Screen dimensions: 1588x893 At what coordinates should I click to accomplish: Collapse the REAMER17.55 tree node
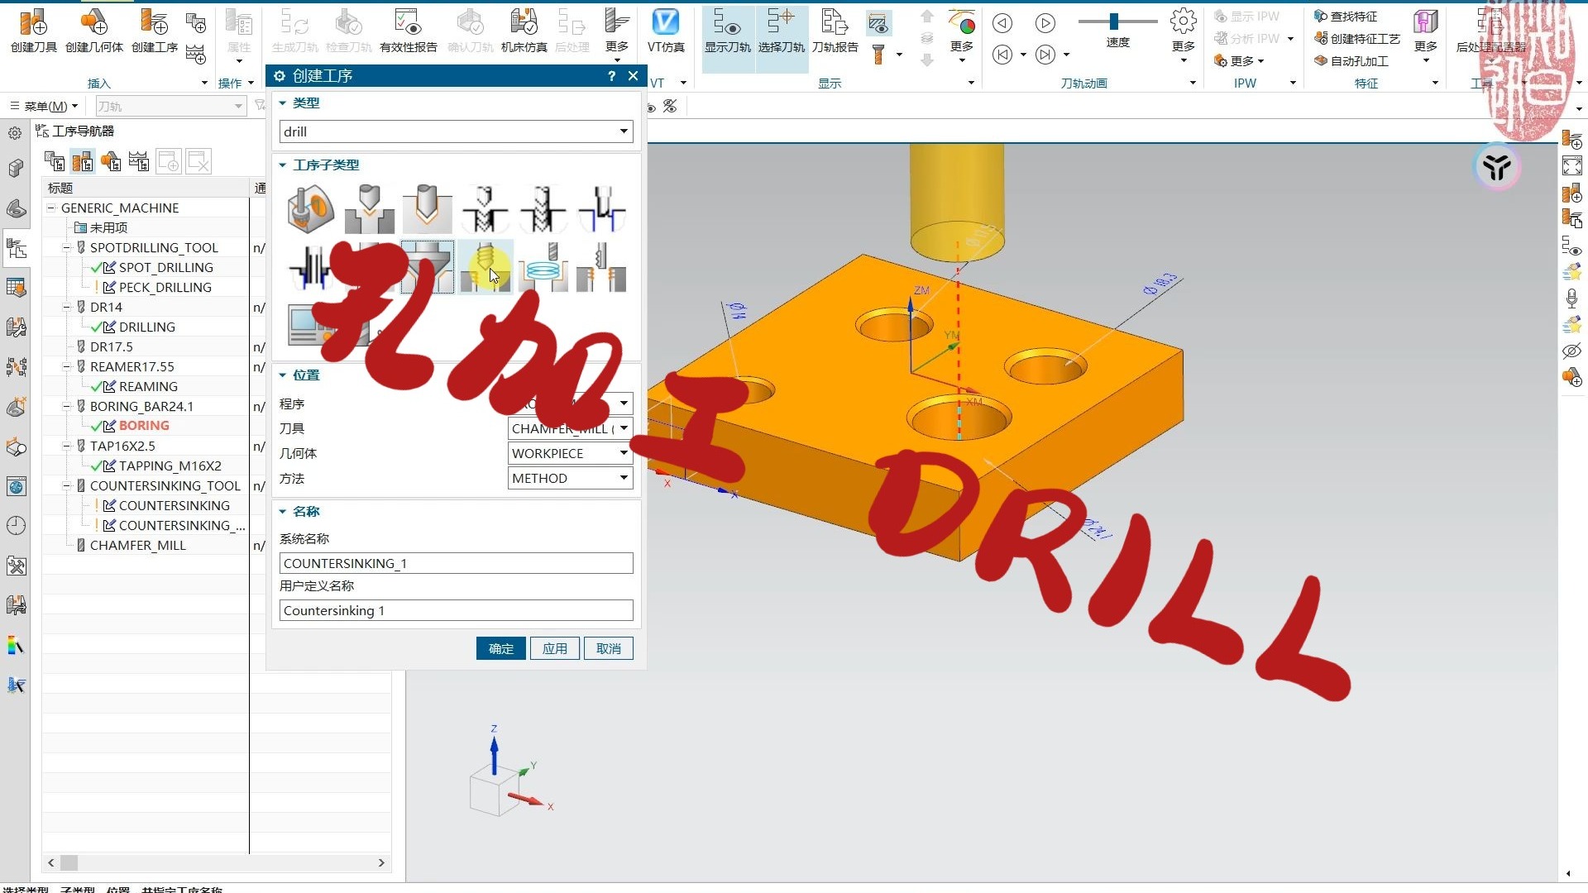click(67, 366)
